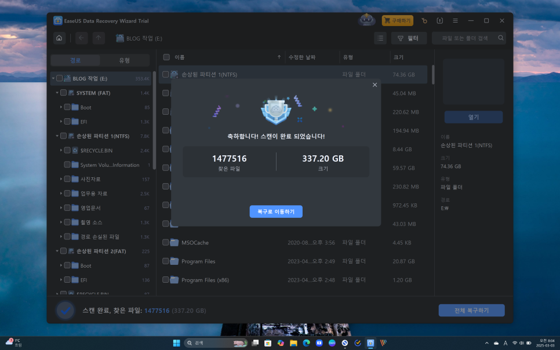Screen dimensions: 560x350
Task: Focus the 파일 또는 폴더 검색 search field
Action: pyautogui.click(x=468, y=38)
